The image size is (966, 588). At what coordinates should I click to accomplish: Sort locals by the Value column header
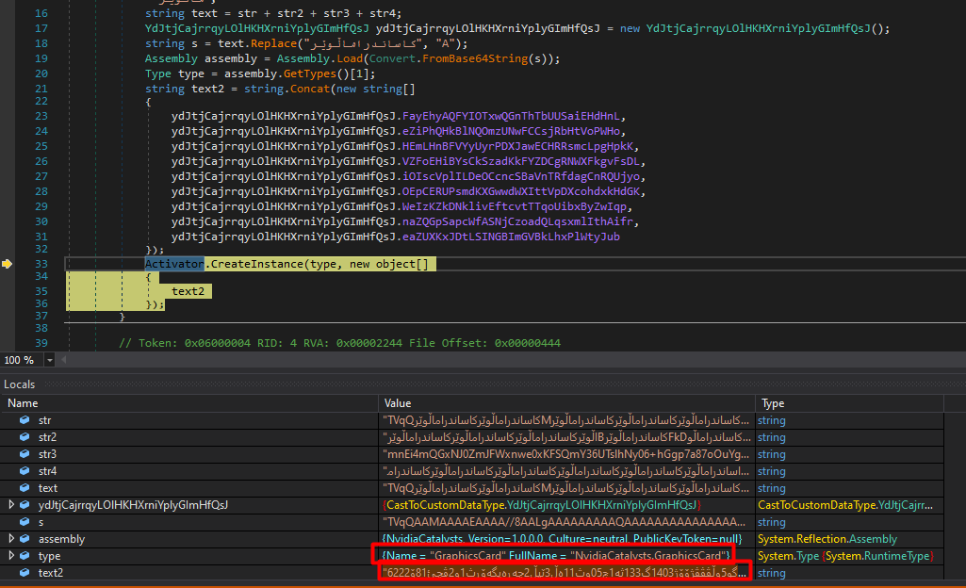566,403
